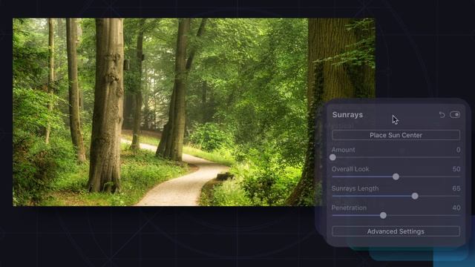Image resolution: width=475 pixels, height=267 pixels.
Task: Click the Sunrays reset arrow icon
Action: [442, 115]
